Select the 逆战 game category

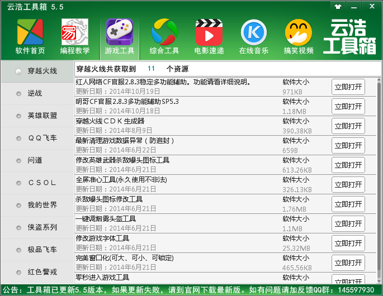(x=37, y=93)
